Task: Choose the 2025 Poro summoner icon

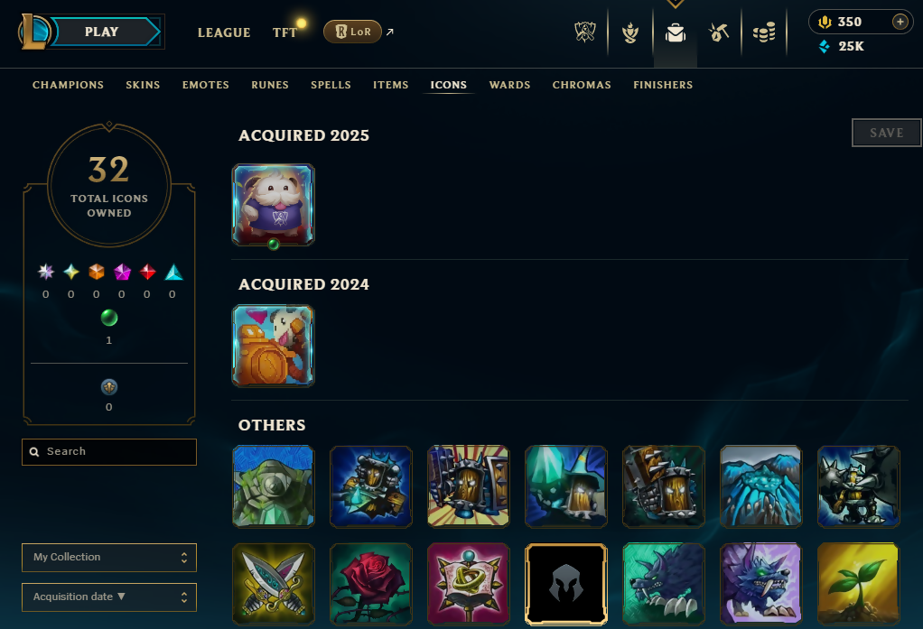Action: tap(273, 205)
